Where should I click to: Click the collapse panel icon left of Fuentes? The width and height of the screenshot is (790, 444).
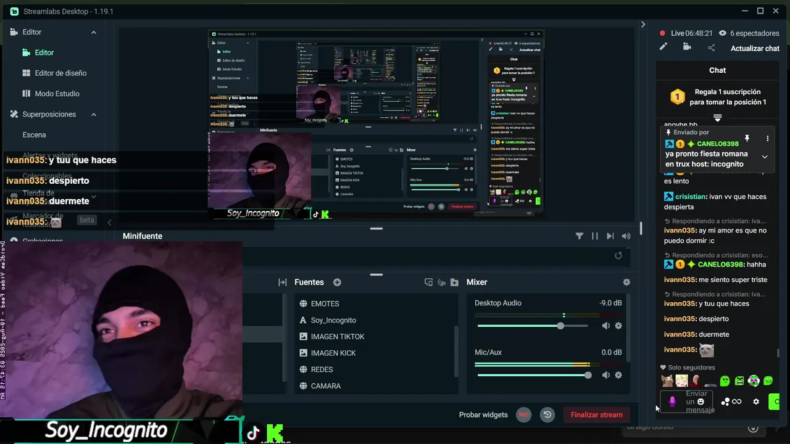click(283, 282)
